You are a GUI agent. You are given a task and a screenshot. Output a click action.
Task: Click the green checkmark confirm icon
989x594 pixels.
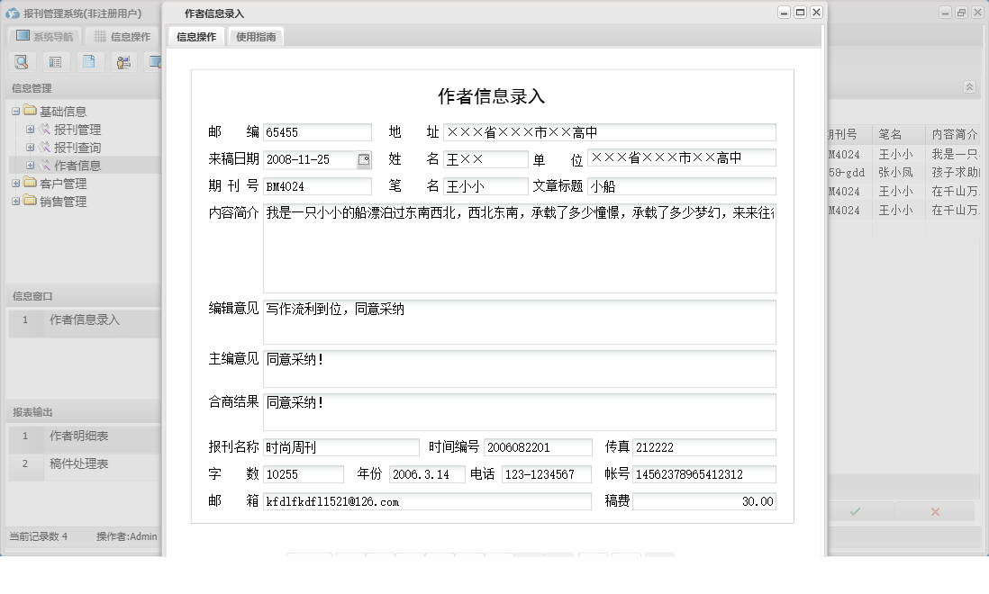pos(856,511)
